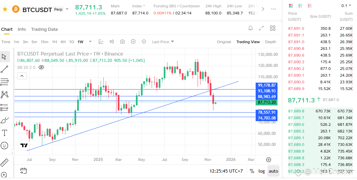Select the 1D timeframe

tap(71, 42)
